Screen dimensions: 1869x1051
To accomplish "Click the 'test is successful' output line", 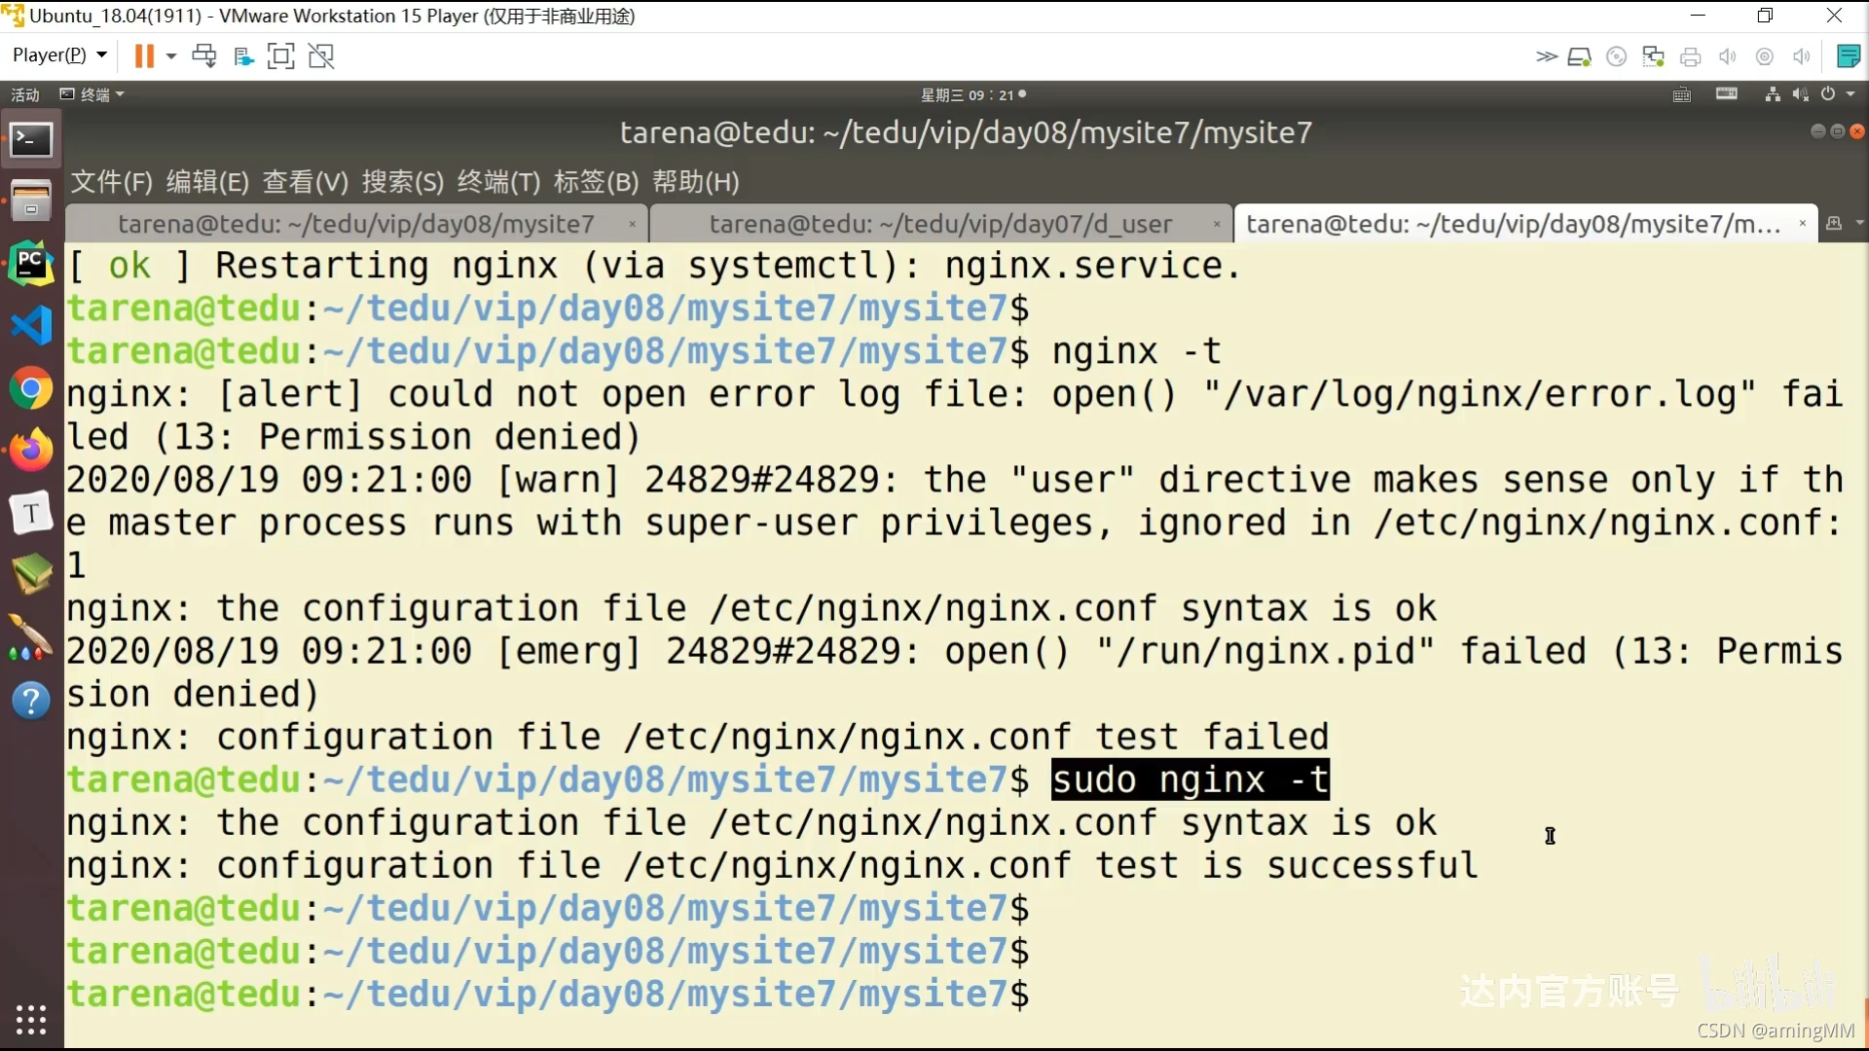I will 772,866.
